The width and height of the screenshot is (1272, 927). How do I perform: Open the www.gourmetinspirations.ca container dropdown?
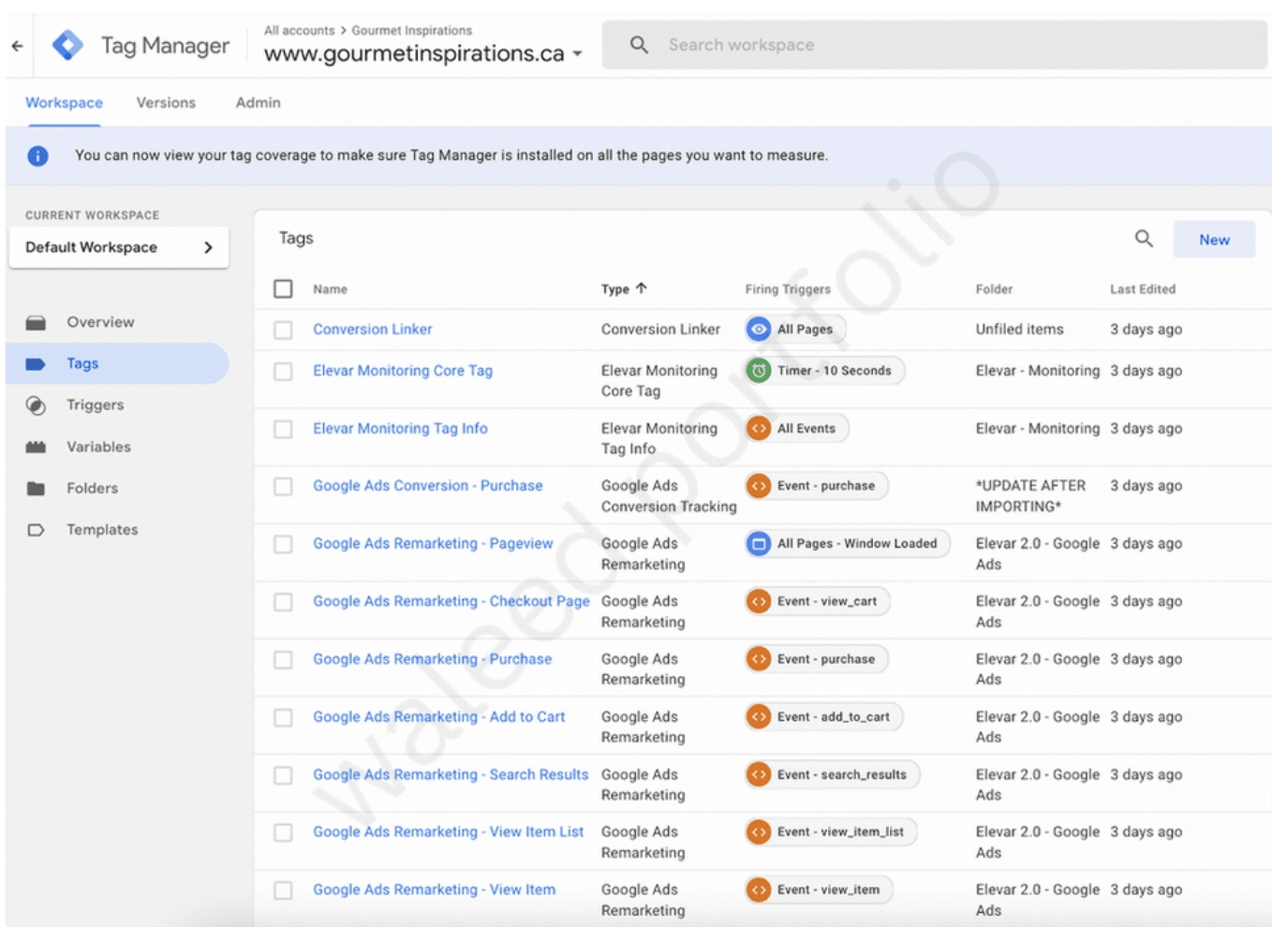(x=423, y=53)
